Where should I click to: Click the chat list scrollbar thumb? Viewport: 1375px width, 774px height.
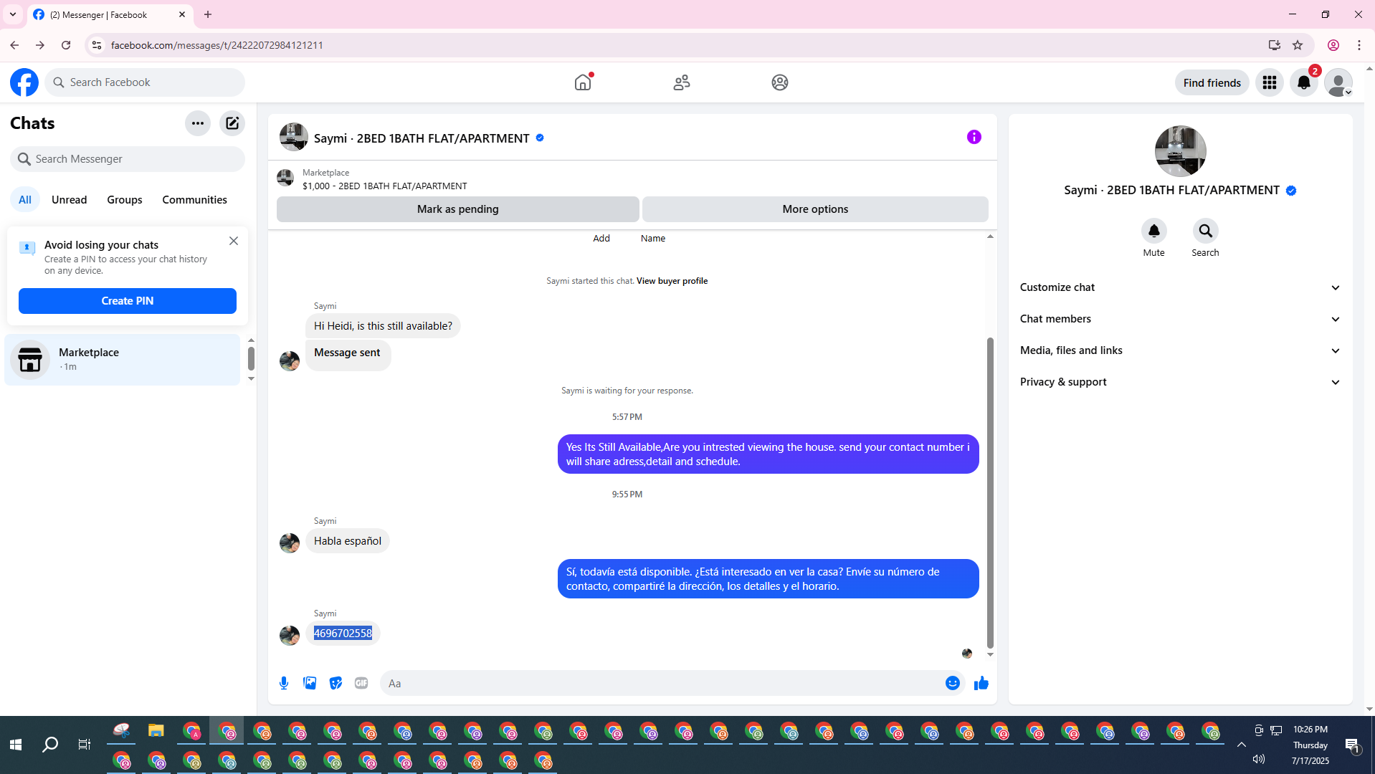click(x=251, y=358)
